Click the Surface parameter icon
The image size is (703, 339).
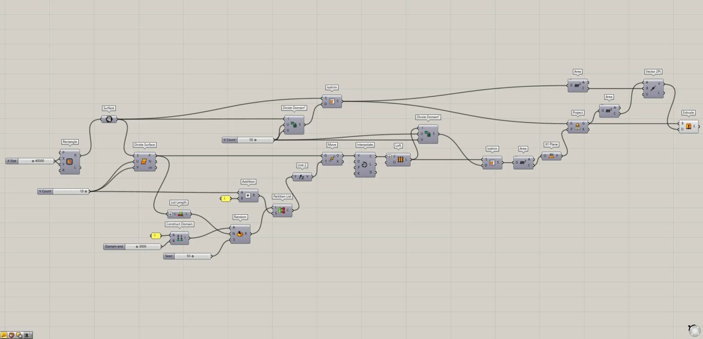point(109,119)
